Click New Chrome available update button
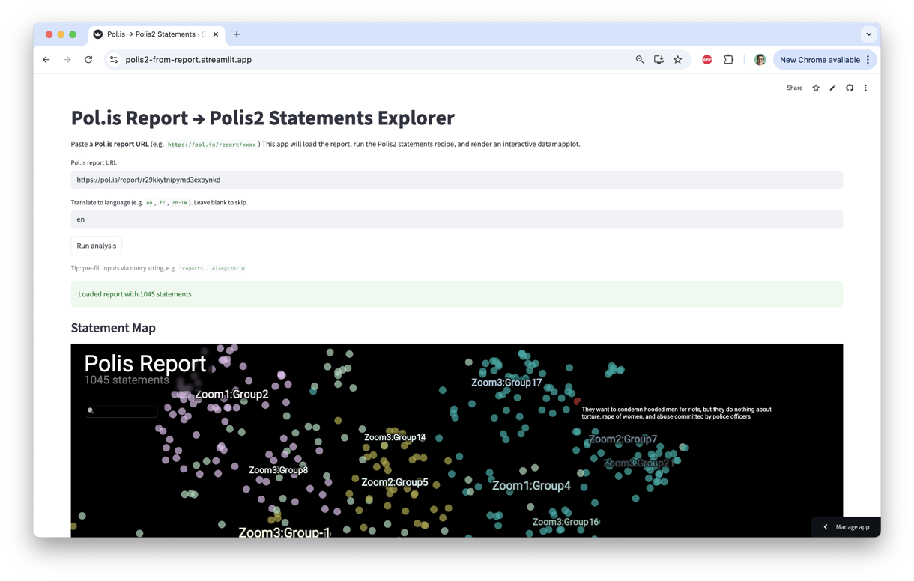914x581 pixels. pos(820,60)
